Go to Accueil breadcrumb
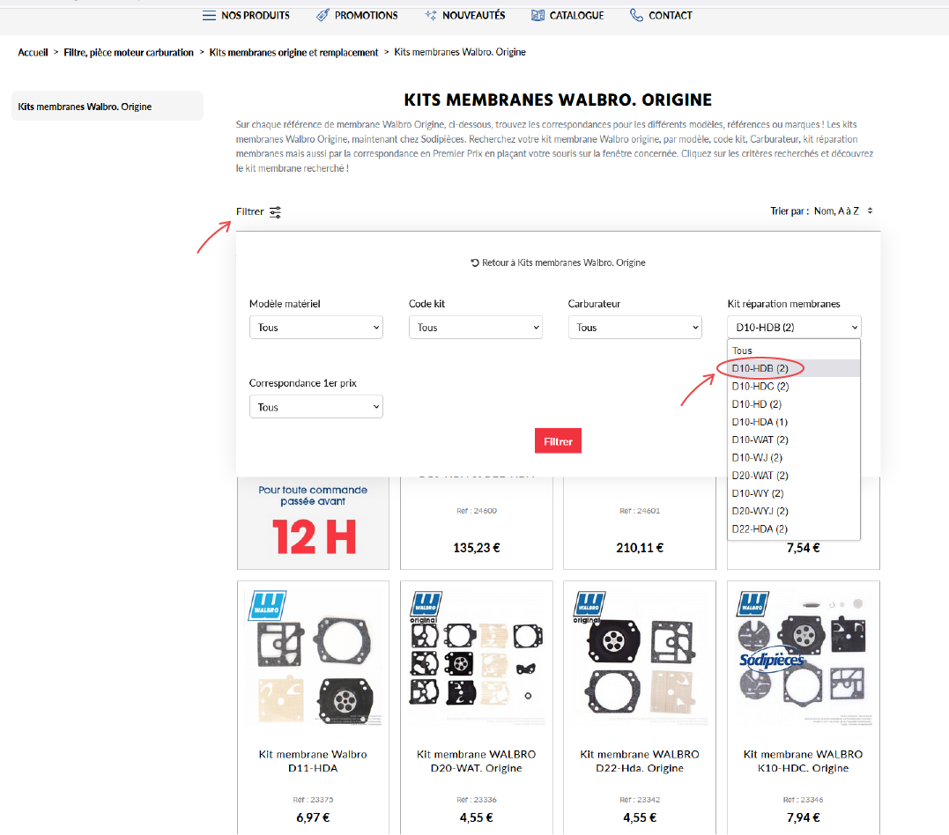Image resolution: width=949 pixels, height=835 pixels. (33, 52)
